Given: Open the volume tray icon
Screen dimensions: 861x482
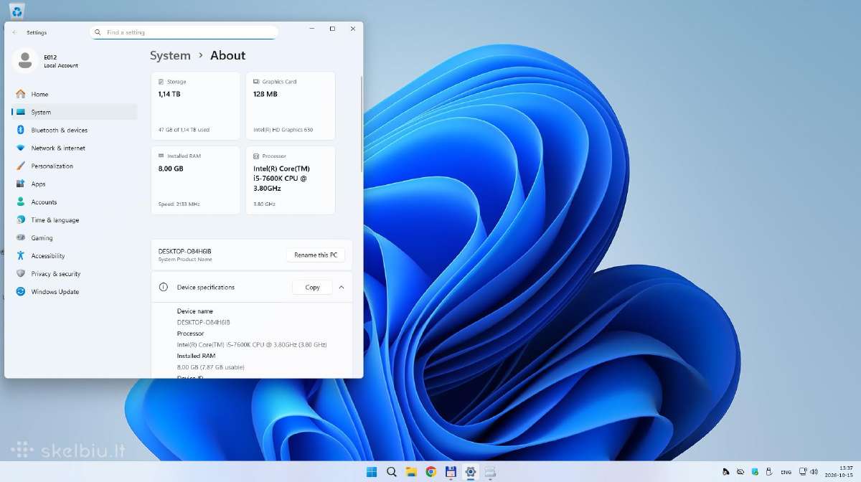Looking at the screenshot, I should tap(814, 471).
